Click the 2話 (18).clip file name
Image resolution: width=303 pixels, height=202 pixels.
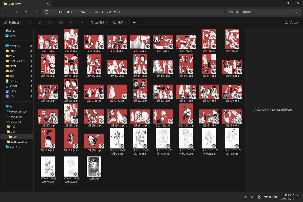pyautogui.click(x=232, y=76)
